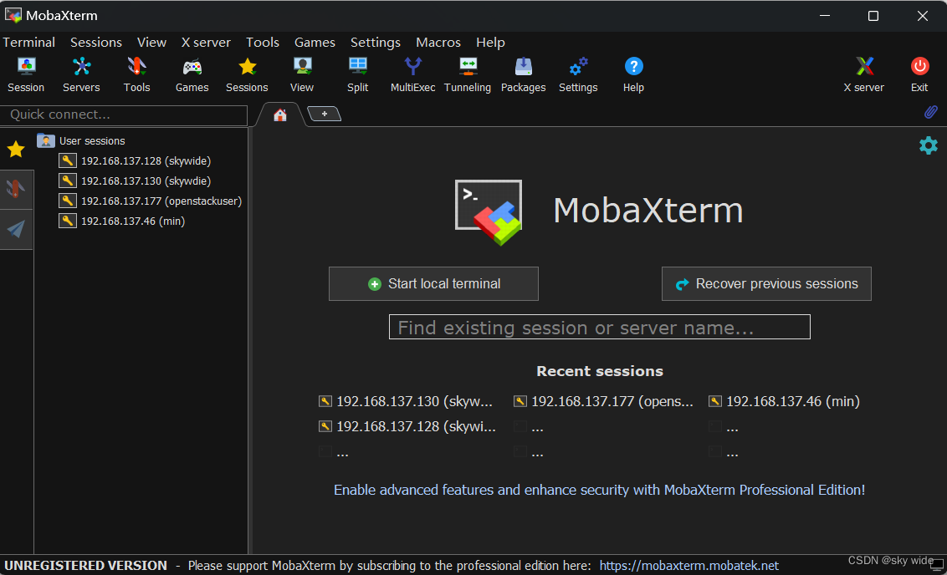Open the Games menu
This screenshot has height=575, width=947.
pyautogui.click(x=315, y=43)
